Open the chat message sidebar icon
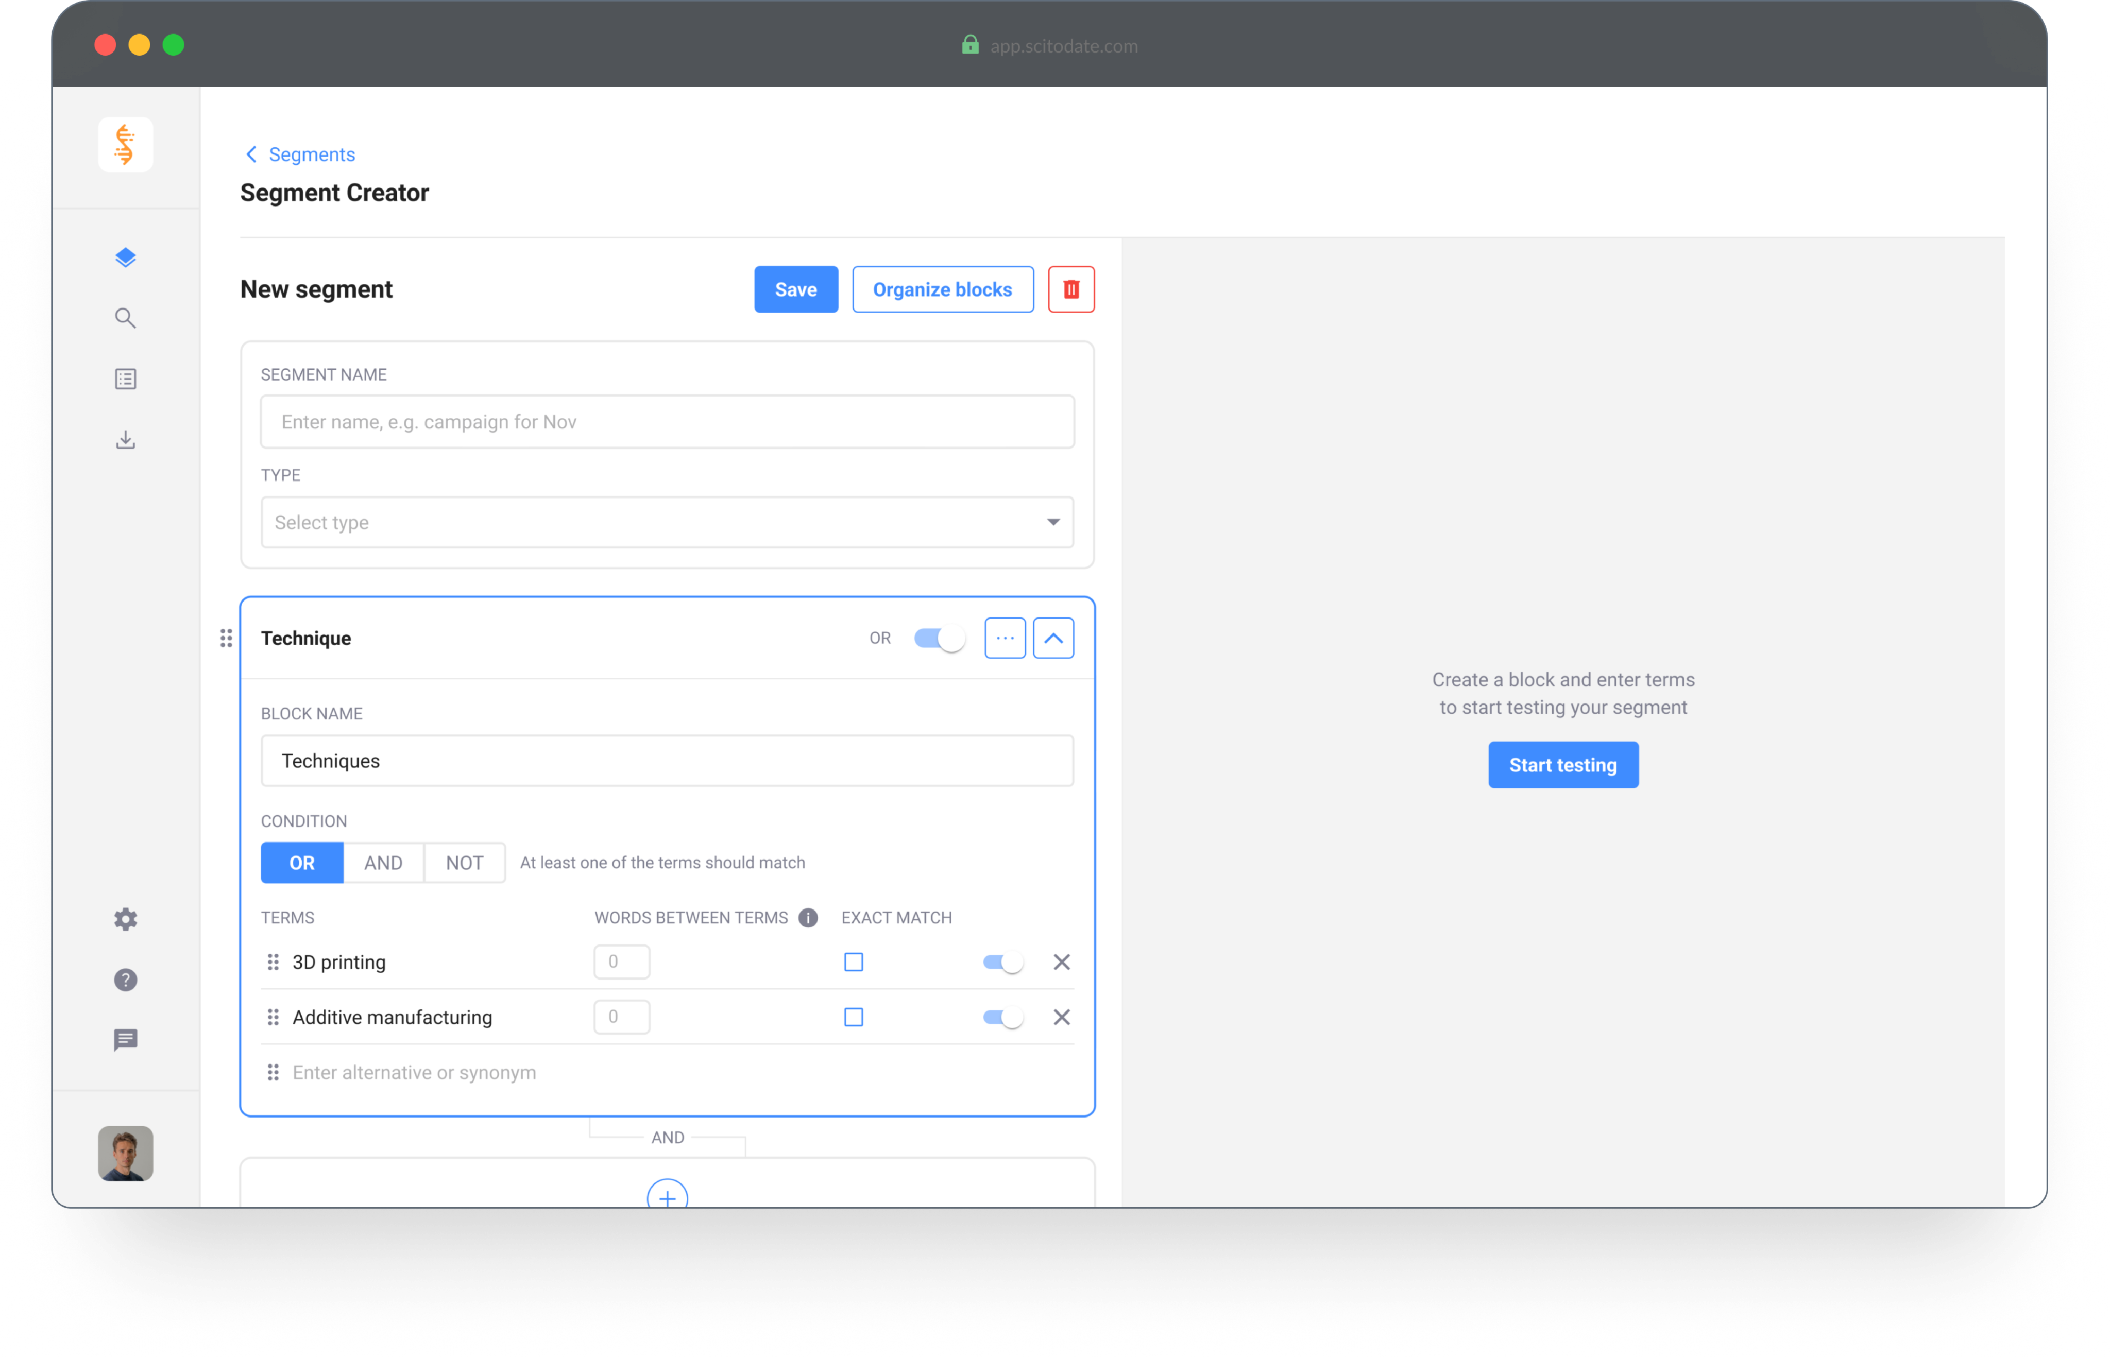 (x=125, y=1040)
